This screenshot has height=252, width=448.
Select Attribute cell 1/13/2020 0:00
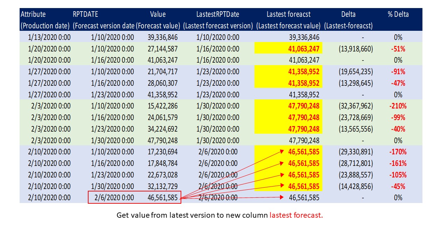pyautogui.click(x=49, y=37)
